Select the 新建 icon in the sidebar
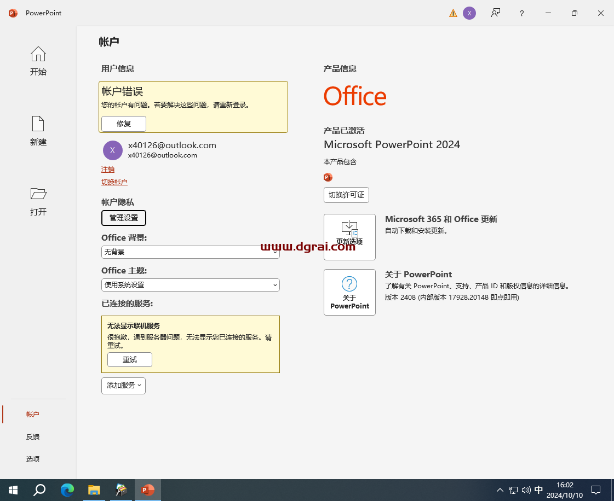This screenshot has height=501, width=614. point(38,131)
